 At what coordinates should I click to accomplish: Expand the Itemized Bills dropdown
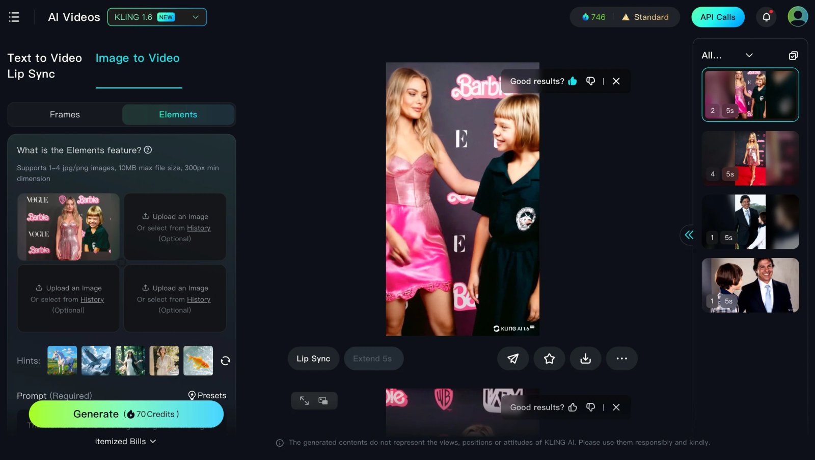[125, 441]
